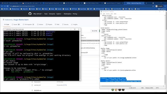Screen dimensions: 167x94
Task: Open Notepad View menu
Action: pos(112,14)
